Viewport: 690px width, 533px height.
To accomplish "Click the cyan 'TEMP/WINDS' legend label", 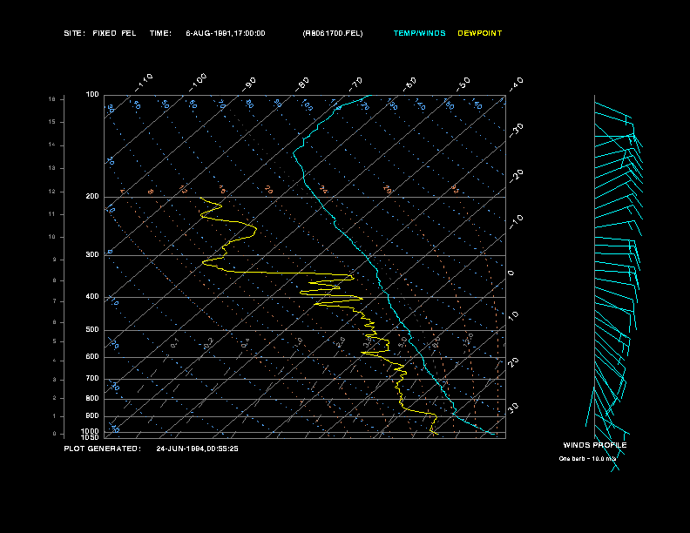I will coord(419,33).
